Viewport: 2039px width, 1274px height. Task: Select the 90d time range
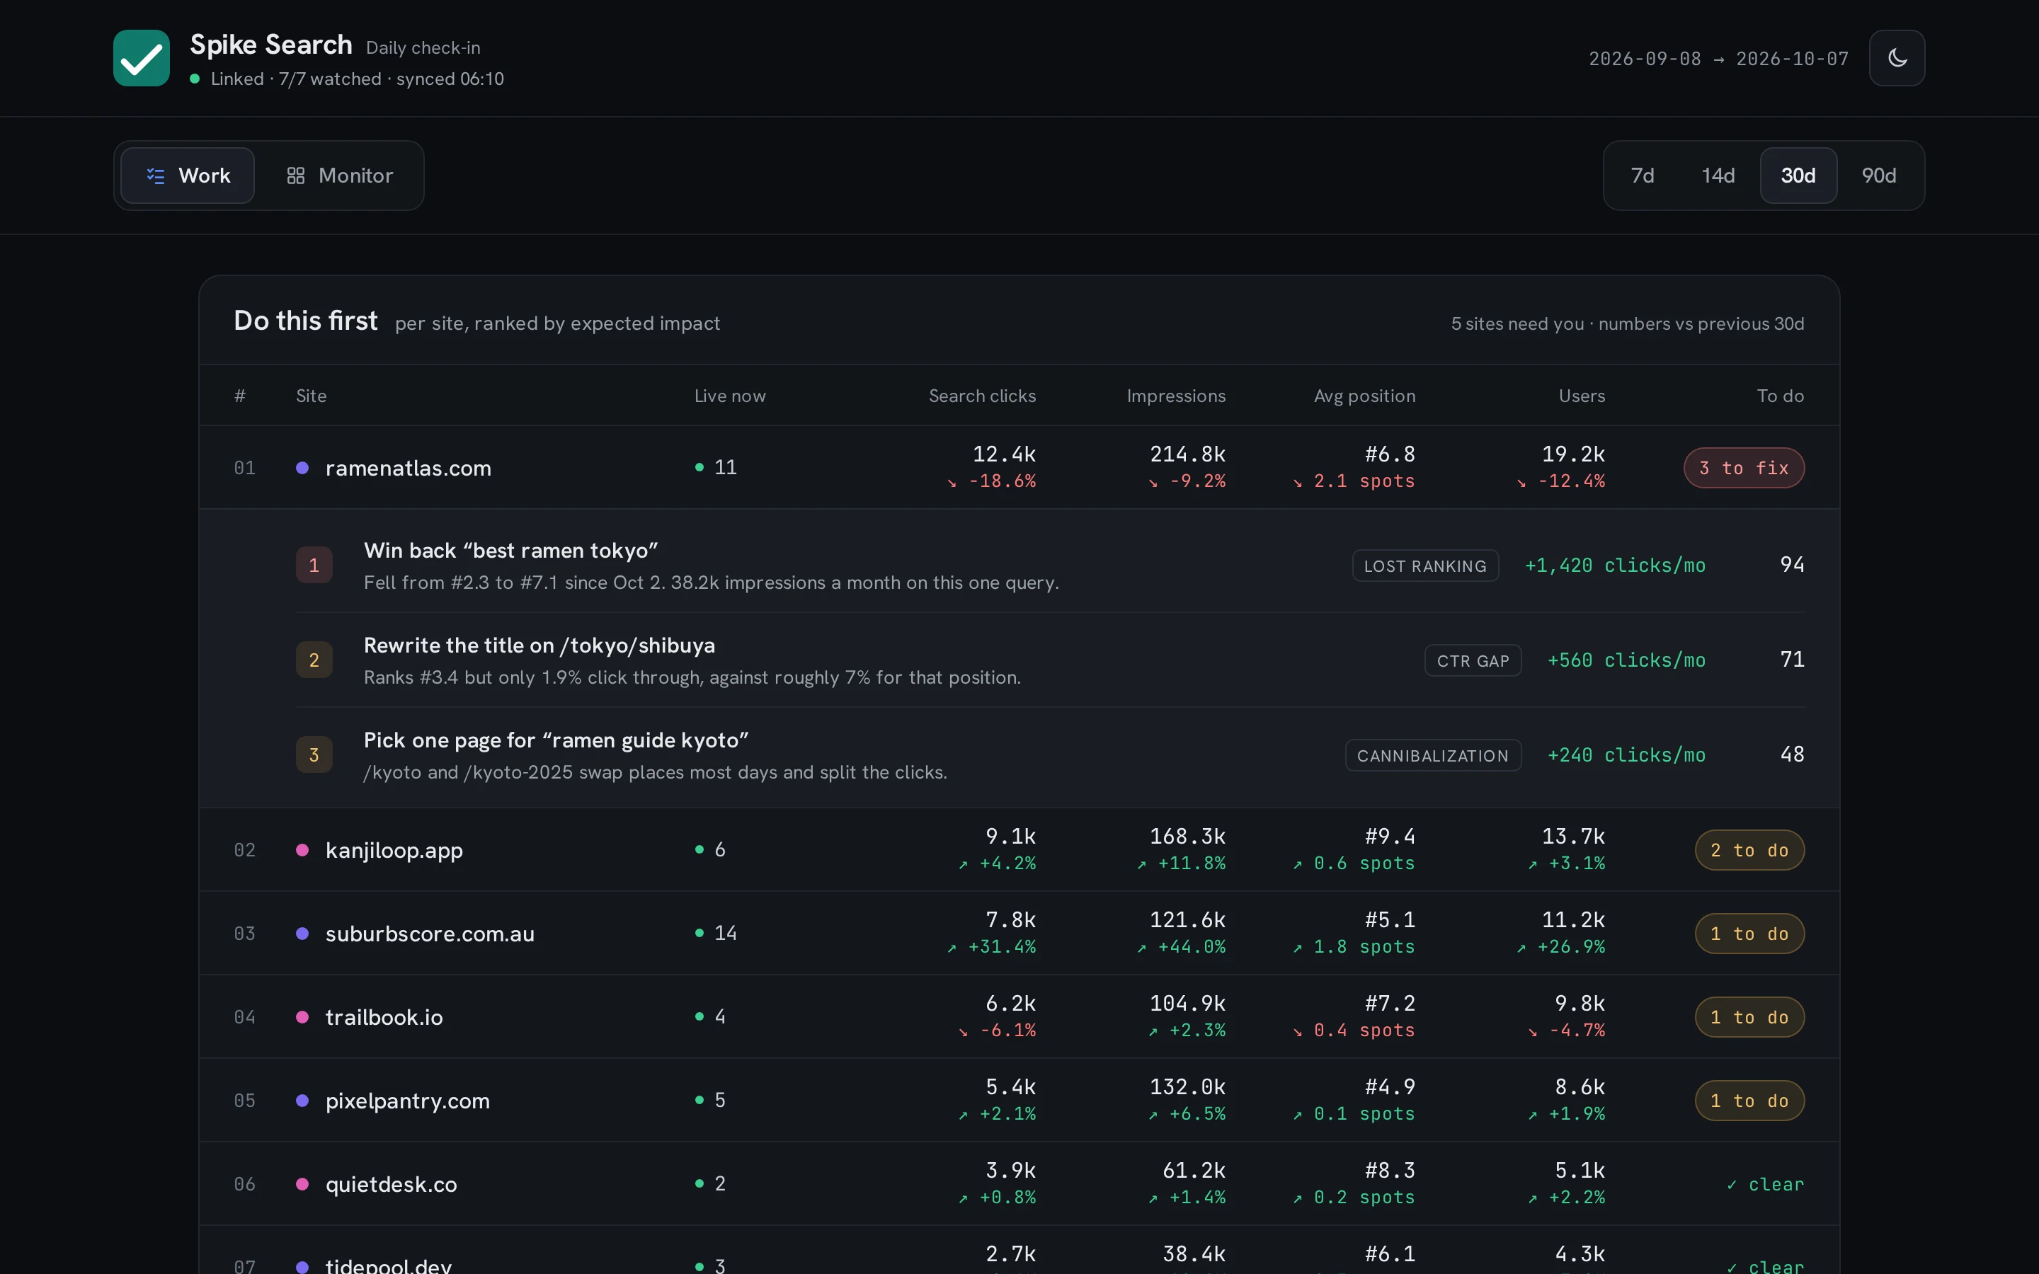[1879, 176]
